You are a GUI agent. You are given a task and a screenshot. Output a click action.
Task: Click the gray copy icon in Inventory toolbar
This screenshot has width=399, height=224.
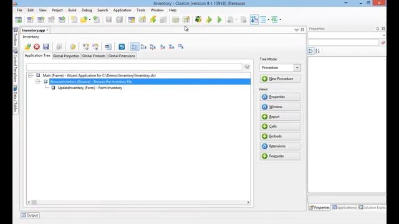(59, 47)
